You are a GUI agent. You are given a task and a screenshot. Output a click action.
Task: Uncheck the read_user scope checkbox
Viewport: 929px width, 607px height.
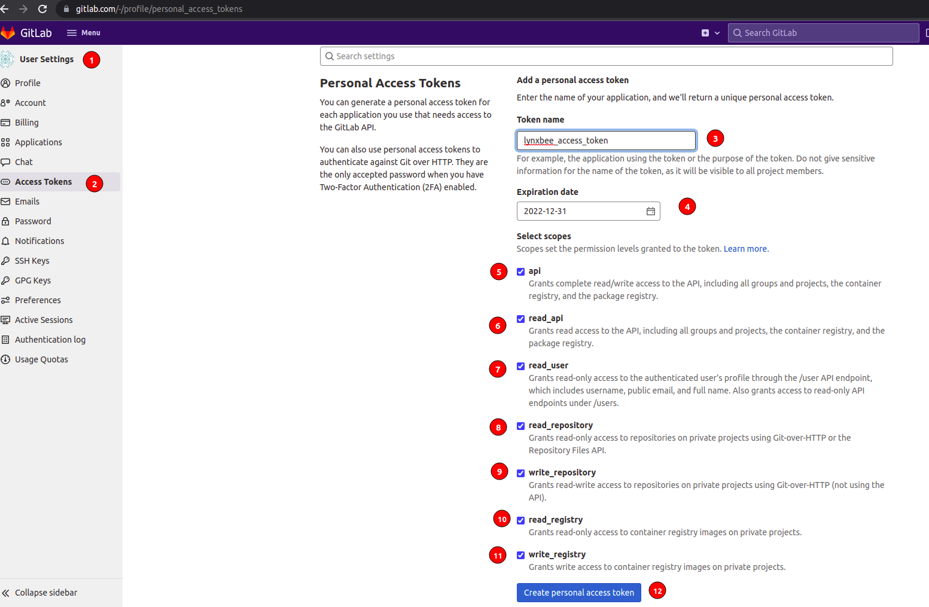(x=520, y=366)
